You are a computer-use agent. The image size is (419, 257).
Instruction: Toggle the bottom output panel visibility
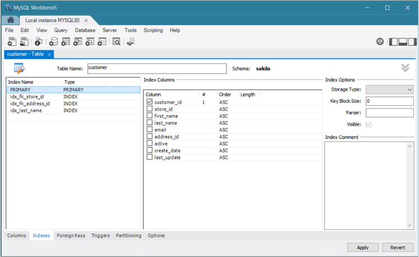tap(403, 41)
